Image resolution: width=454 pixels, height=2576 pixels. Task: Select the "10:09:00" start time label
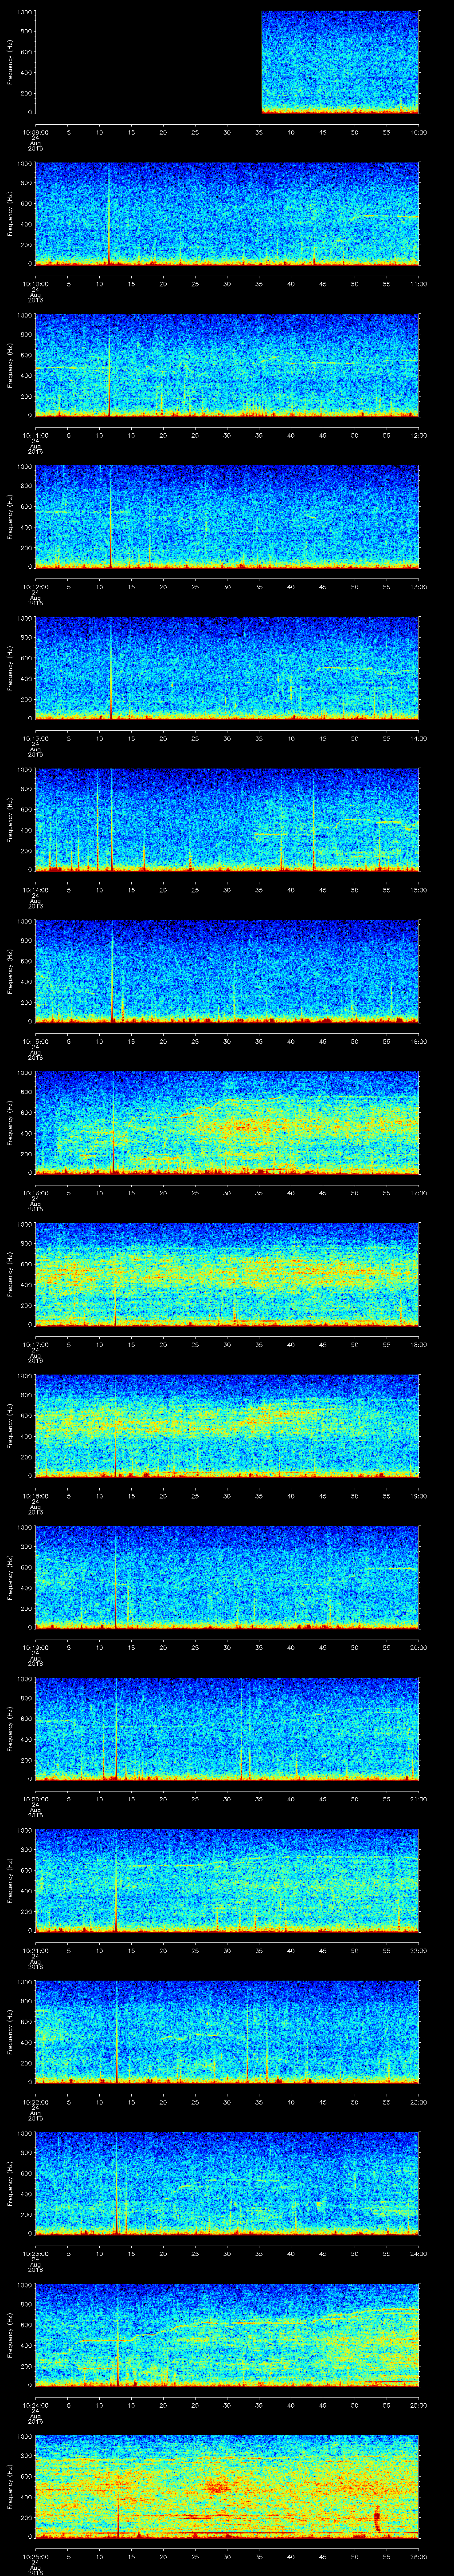(35, 131)
